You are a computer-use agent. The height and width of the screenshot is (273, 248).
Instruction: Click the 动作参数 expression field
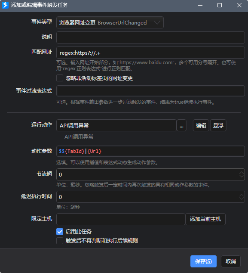tap(150, 151)
